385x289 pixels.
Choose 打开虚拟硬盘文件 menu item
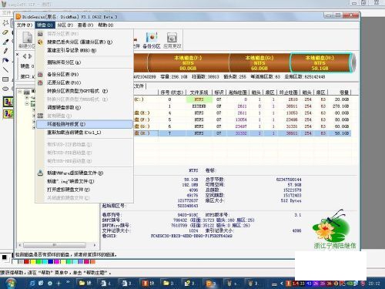84,190
